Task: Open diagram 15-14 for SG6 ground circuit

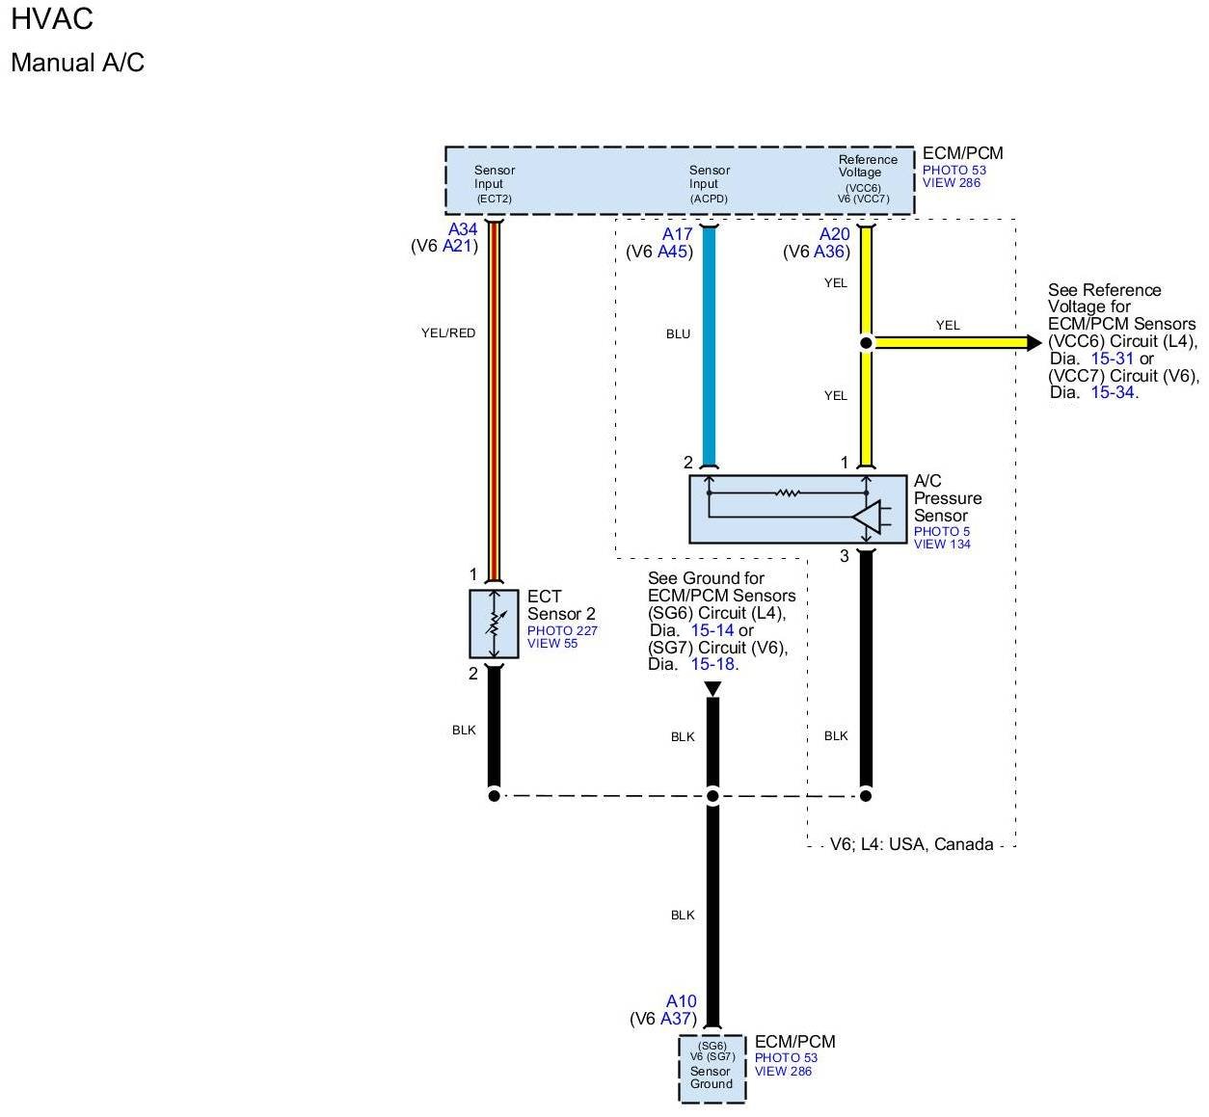Action: [x=712, y=630]
